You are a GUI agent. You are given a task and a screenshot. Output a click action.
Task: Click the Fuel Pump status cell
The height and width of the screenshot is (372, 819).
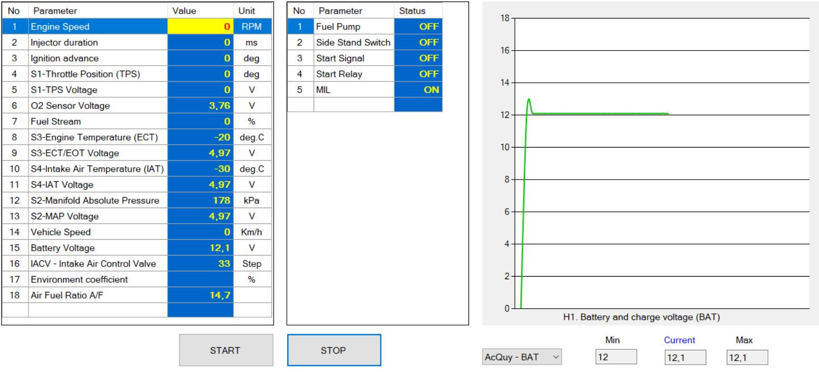pyautogui.click(x=418, y=27)
